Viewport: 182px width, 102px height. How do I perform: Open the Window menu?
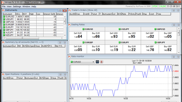(x=26, y=6)
